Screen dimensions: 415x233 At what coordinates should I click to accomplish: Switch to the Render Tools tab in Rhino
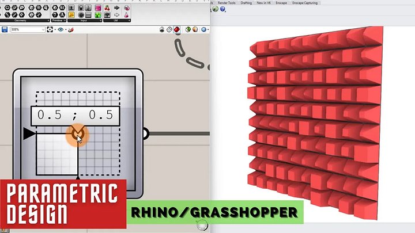[x=227, y=3]
